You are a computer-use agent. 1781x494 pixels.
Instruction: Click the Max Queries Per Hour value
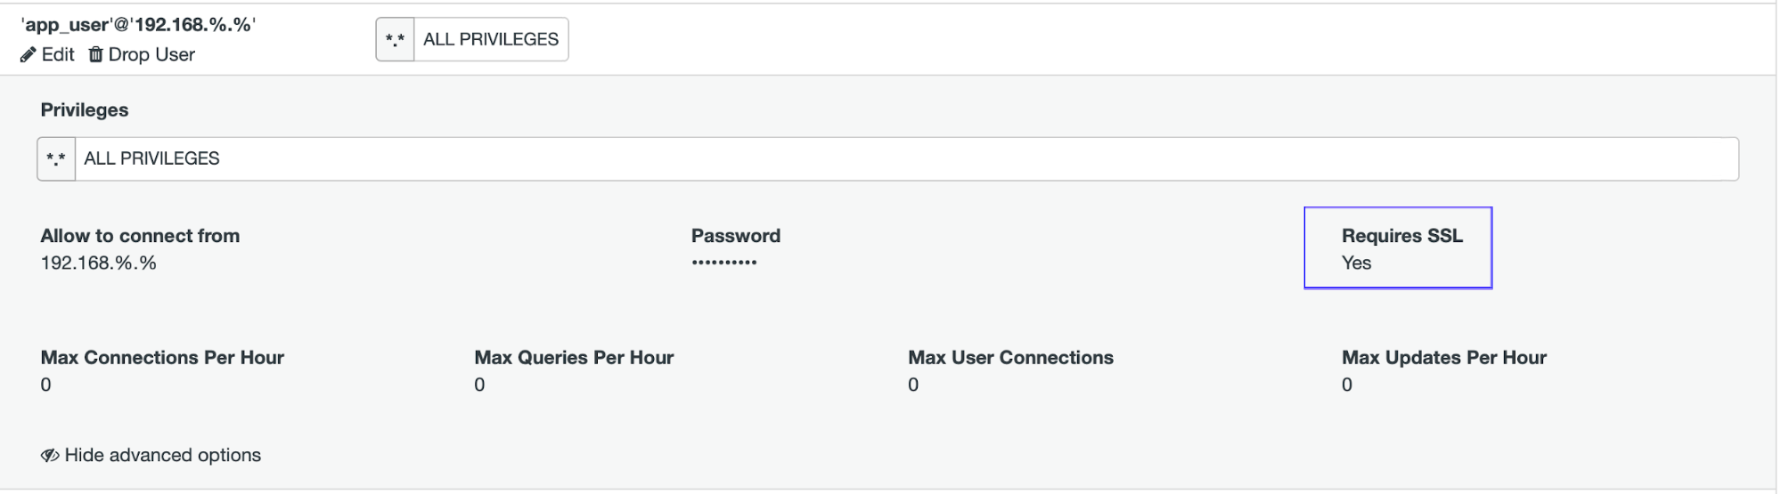click(x=479, y=385)
